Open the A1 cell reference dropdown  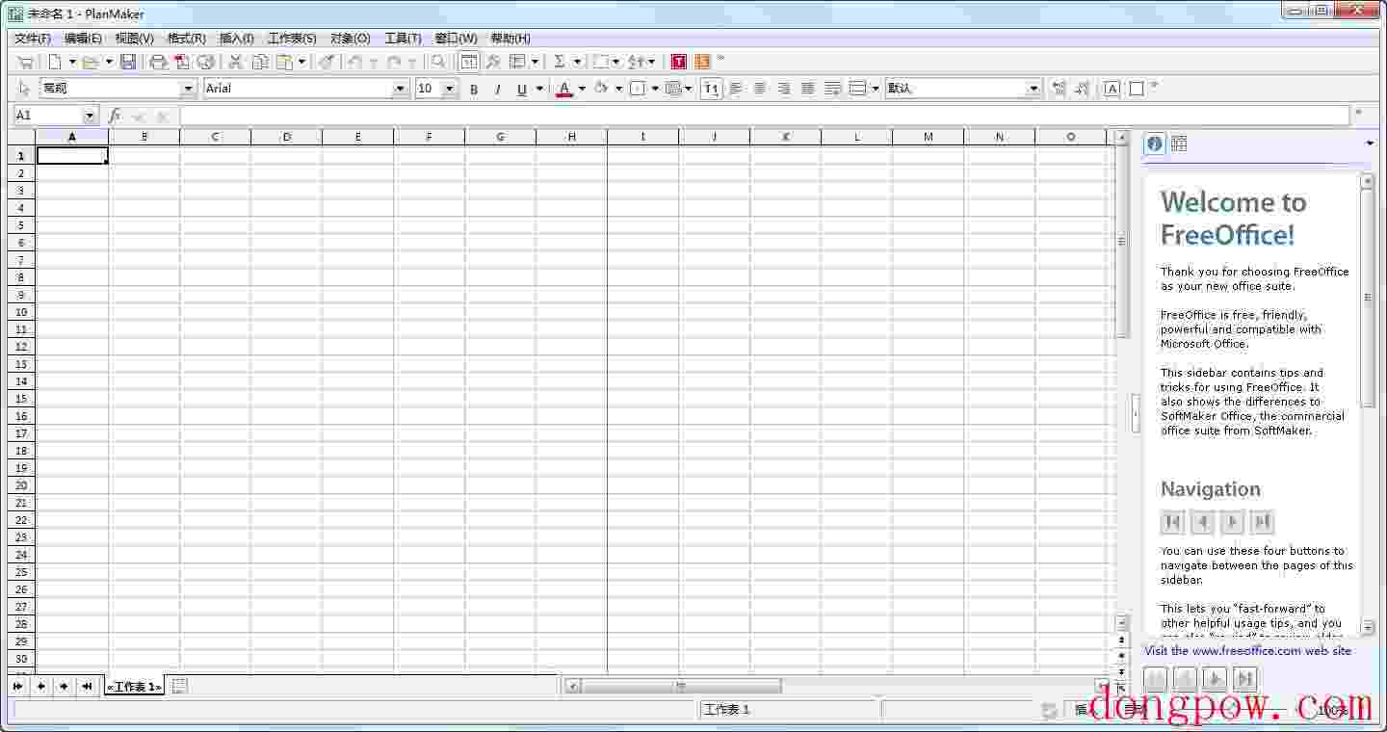point(90,116)
